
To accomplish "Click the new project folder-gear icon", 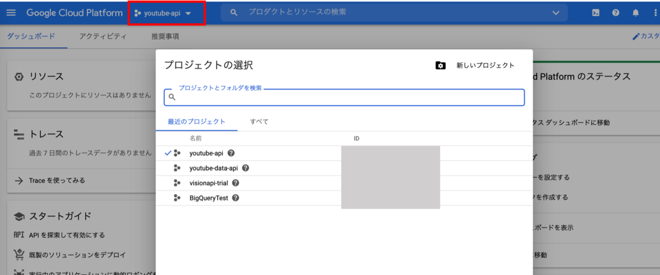I will pos(441,65).
